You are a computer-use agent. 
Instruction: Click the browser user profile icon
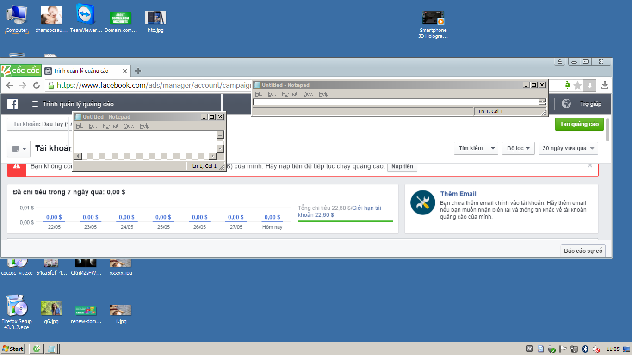[560, 61]
